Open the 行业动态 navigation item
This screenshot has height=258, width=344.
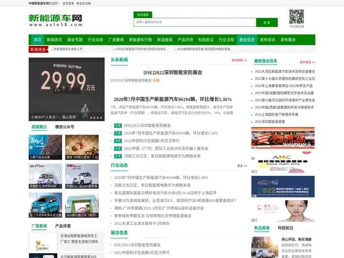click(96, 40)
